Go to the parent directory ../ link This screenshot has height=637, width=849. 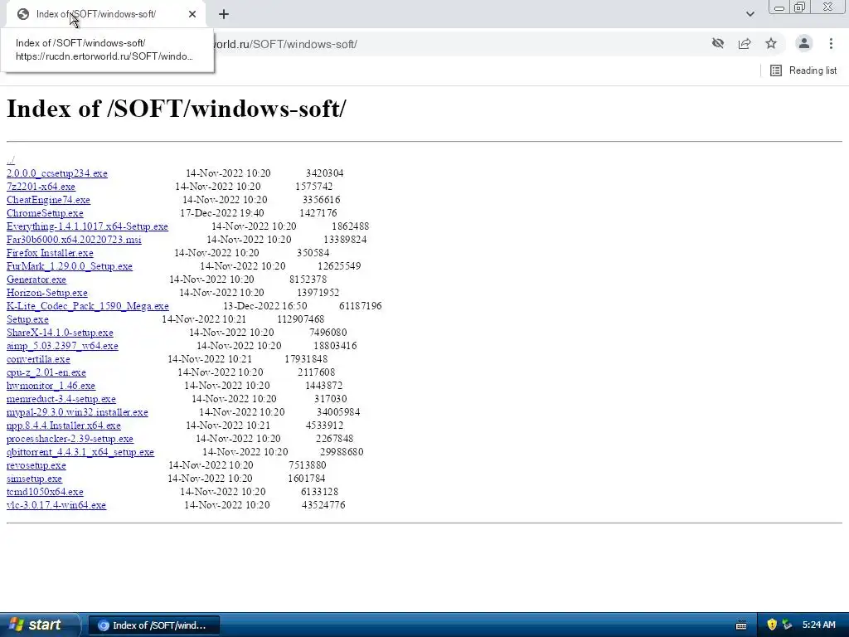(x=11, y=160)
